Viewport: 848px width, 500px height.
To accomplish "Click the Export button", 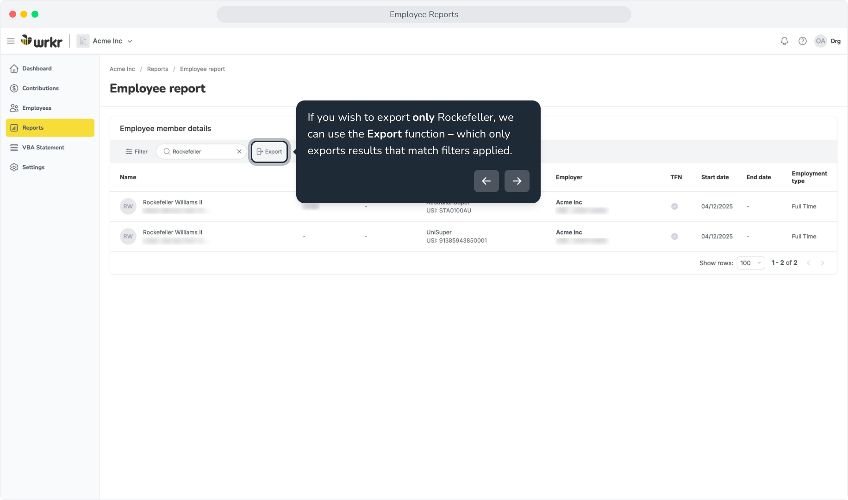I will tap(269, 151).
